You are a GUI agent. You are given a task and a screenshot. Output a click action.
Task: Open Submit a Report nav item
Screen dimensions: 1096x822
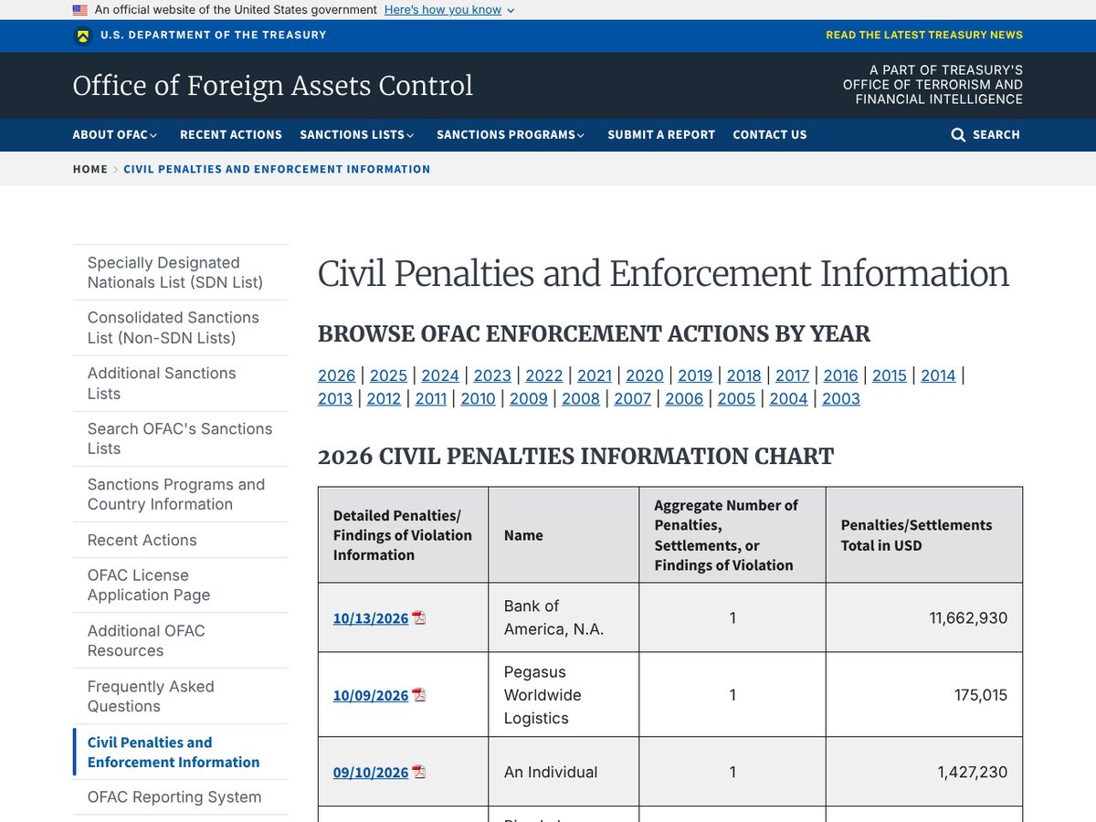pos(661,134)
